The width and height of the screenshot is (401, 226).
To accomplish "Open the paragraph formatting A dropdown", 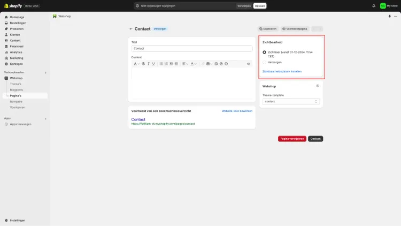I will 136,64.
